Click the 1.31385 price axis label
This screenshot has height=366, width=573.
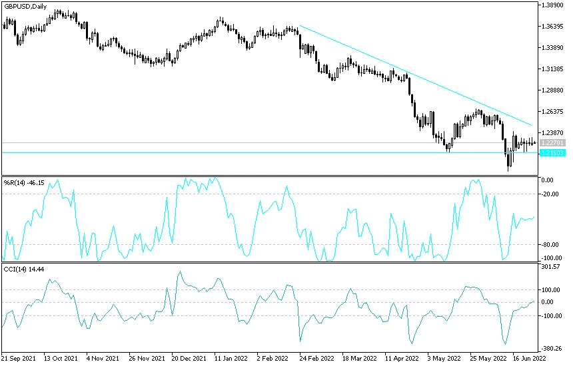click(552, 69)
